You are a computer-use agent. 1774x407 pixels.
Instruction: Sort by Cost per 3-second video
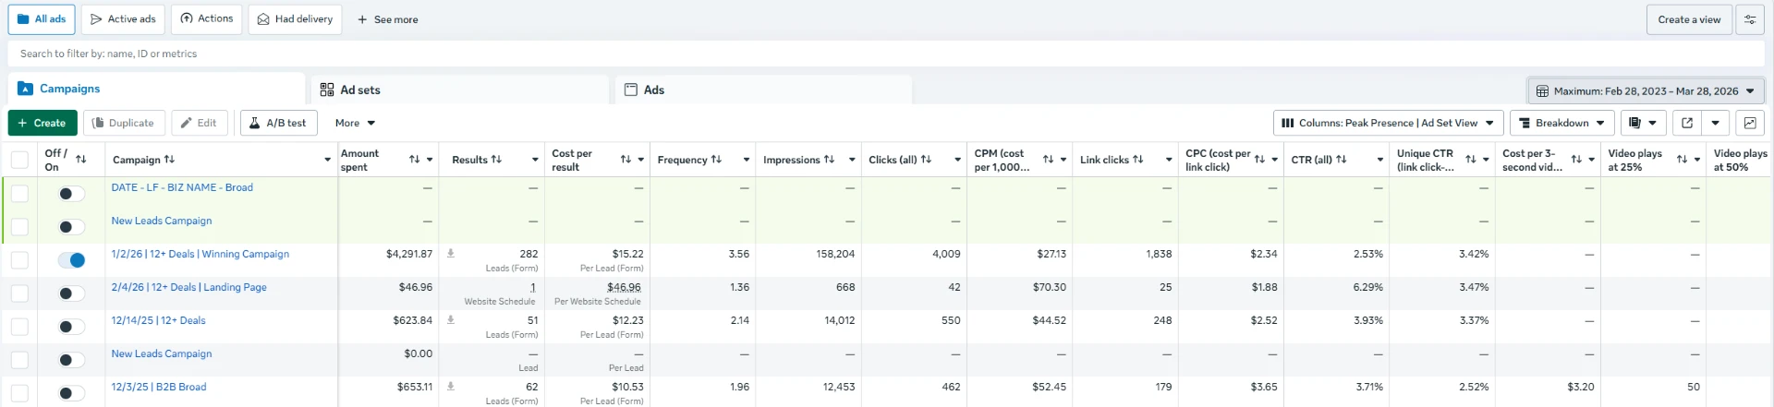tap(1576, 160)
